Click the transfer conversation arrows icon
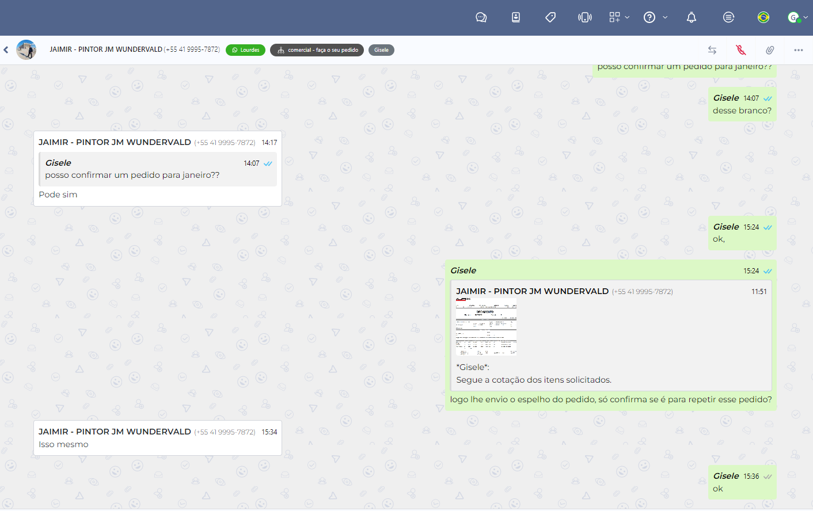This screenshot has width=813, height=511. pos(712,50)
